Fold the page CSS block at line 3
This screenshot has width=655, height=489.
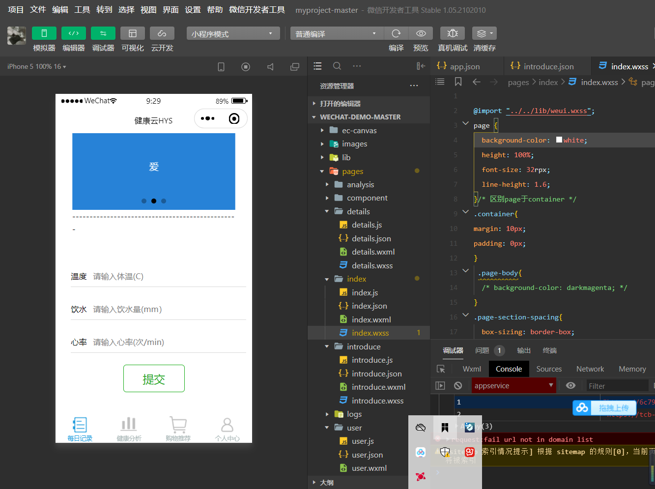465,123
